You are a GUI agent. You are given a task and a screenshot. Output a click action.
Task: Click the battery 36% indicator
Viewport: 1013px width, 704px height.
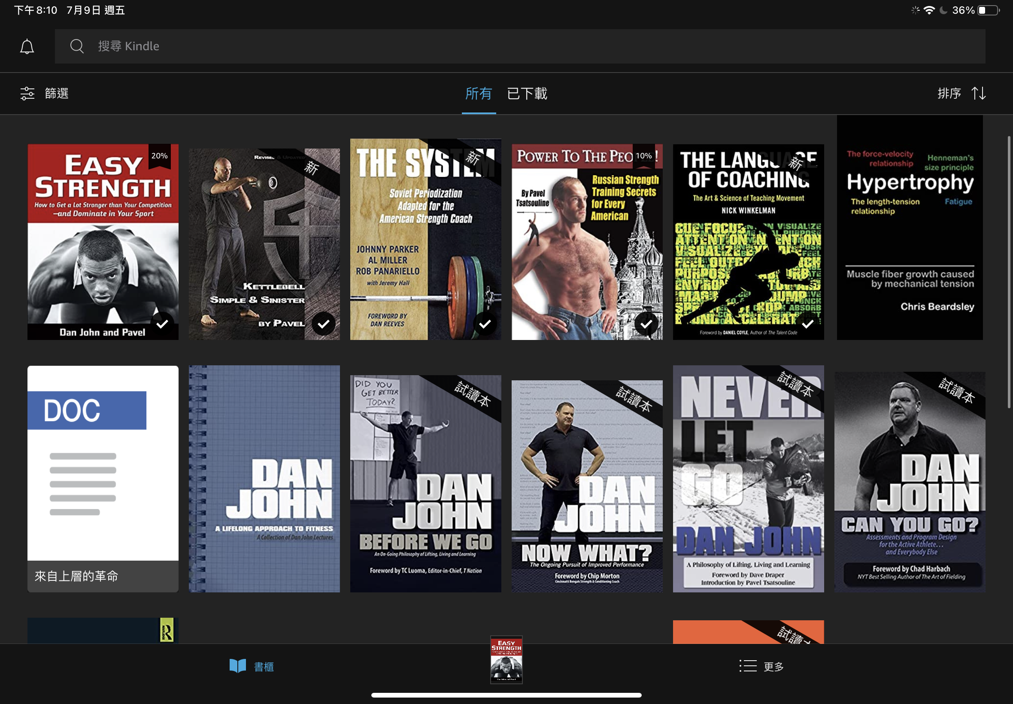coord(976,10)
